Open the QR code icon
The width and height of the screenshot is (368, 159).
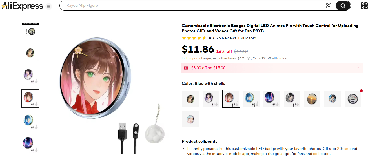pos(364,6)
